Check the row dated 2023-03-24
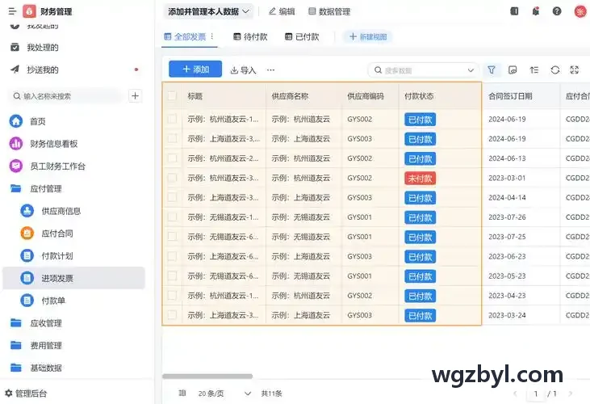The width and height of the screenshot is (590, 404). click(172, 315)
